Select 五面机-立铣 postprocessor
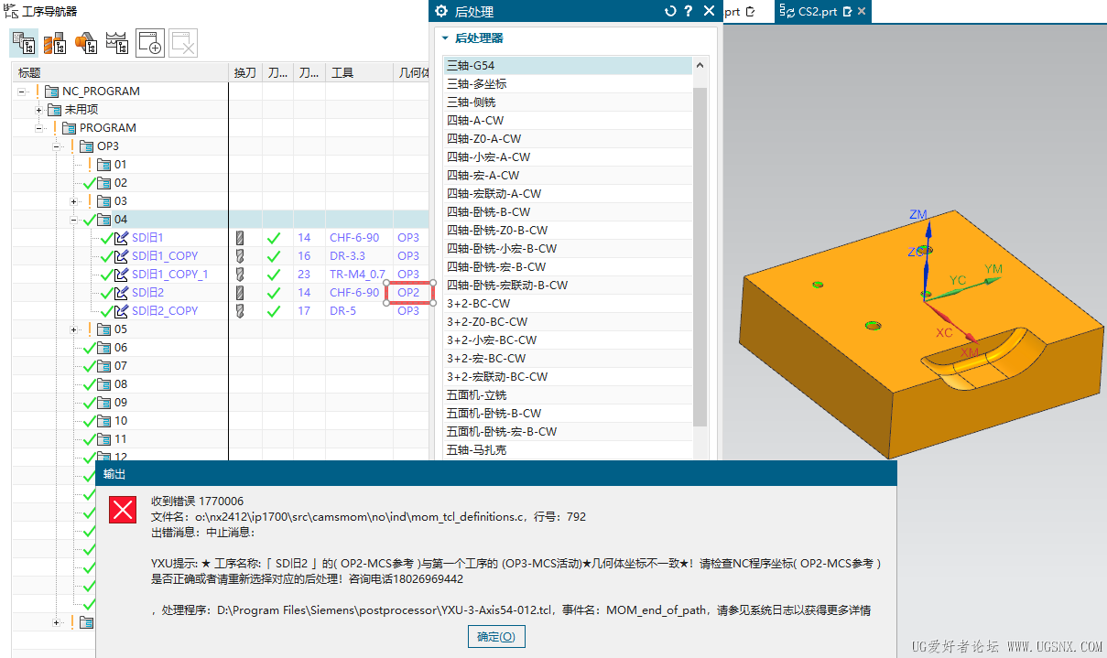This screenshot has width=1107, height=658. pos(568,395)
